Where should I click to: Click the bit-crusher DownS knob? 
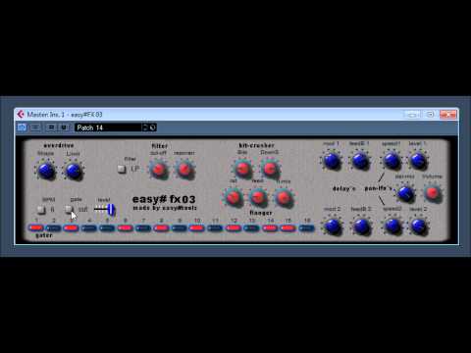270,169
